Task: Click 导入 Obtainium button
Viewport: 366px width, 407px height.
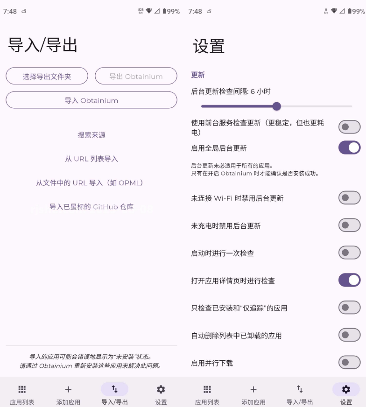Action: point(91,100)
